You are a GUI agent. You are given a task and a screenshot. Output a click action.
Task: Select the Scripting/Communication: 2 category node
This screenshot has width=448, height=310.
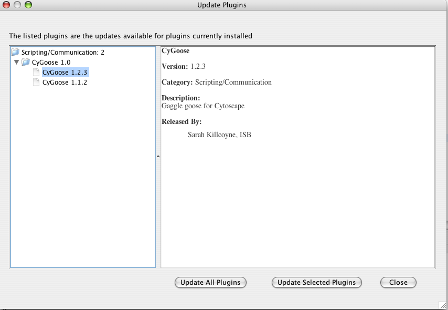tap(62, 53)
